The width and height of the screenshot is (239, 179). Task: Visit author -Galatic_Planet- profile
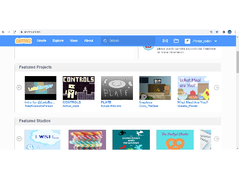[x=188, y=106]
